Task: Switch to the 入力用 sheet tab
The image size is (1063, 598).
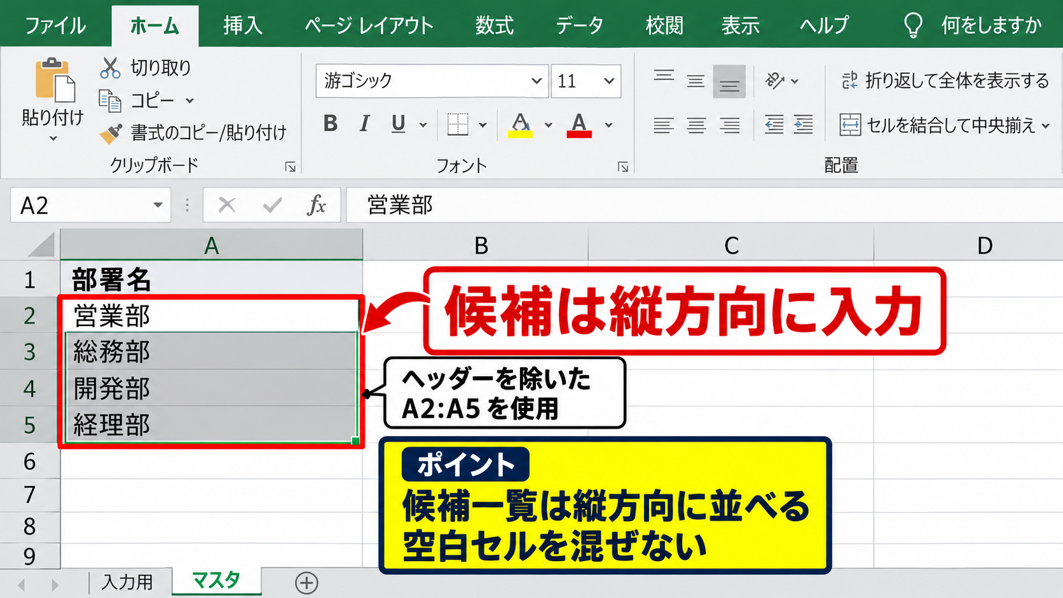Action: 127,582
